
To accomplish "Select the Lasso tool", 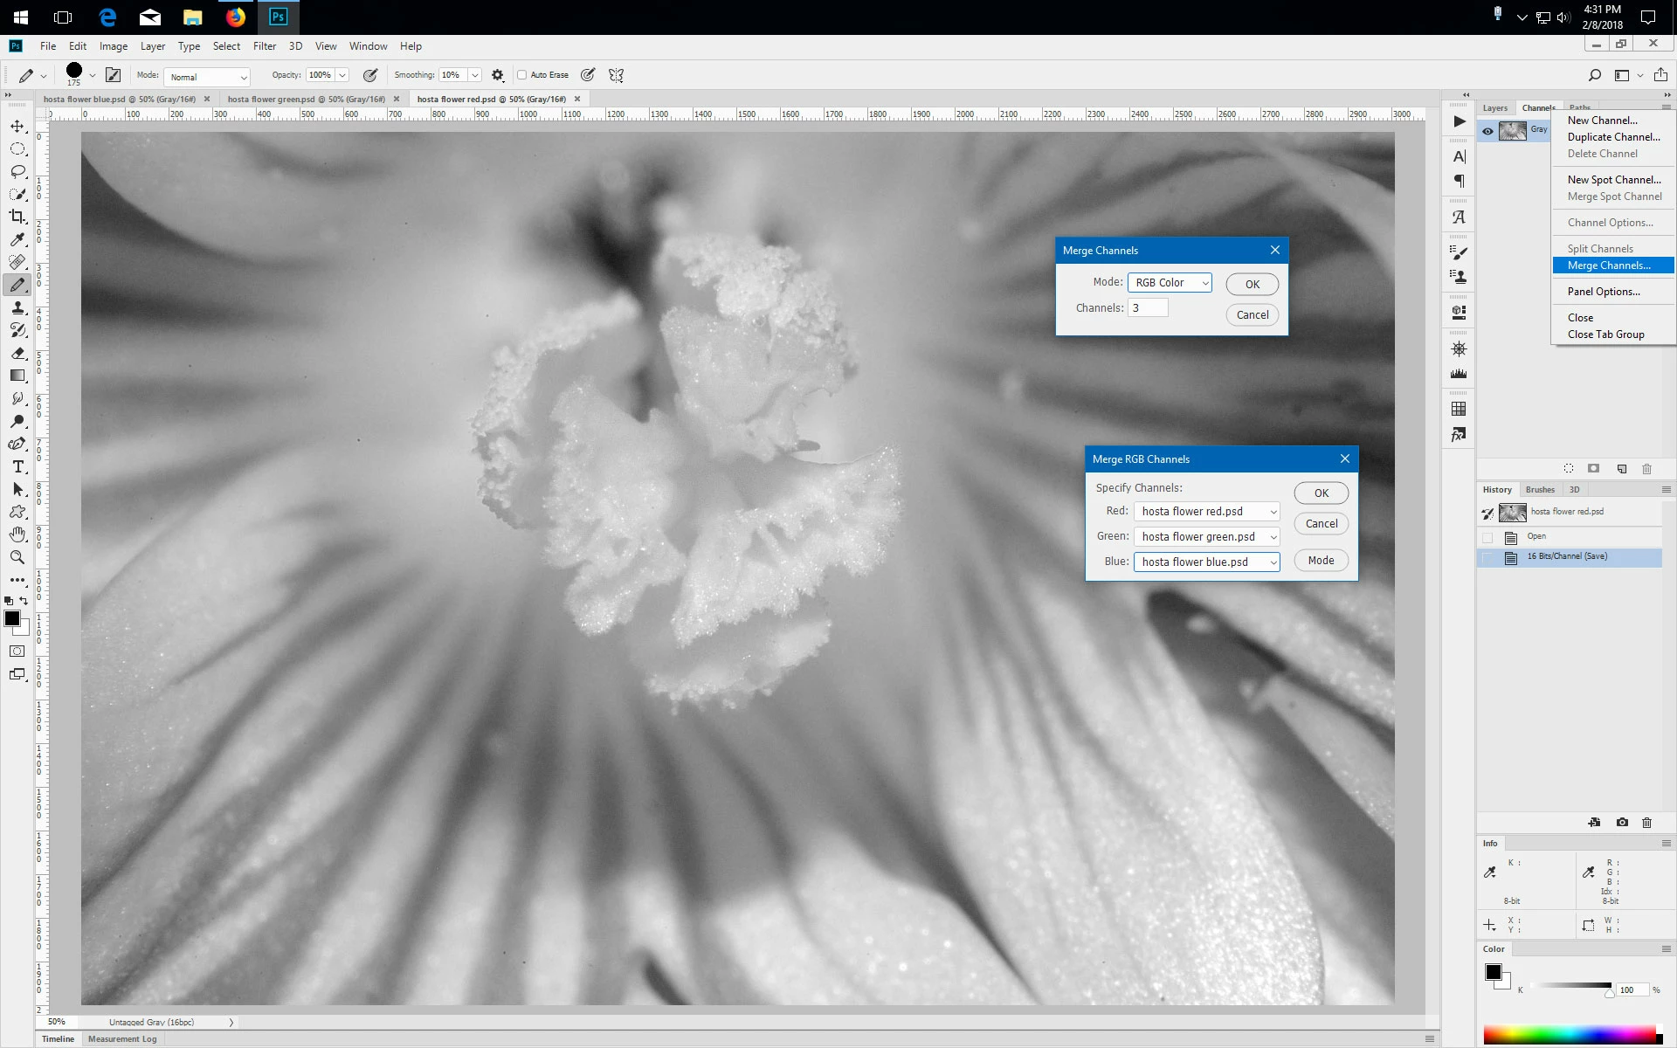I will (x=17, y=171).
